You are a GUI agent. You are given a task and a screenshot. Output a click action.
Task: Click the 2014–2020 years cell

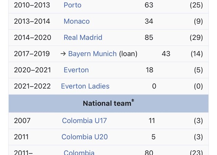pos(32,38)
